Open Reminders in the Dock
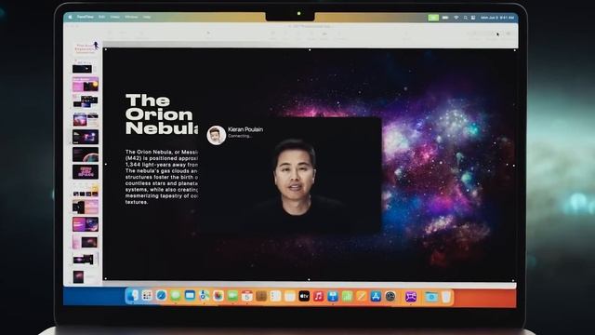 (275, 296)
